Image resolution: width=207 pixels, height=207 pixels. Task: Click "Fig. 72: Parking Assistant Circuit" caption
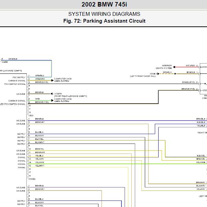tap(104, 21)
